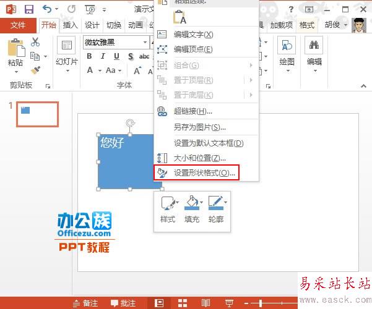This screenshot has height=309, width=372.
Task: Click the 轮廓 outline pen button
Action: click(217, 209)
